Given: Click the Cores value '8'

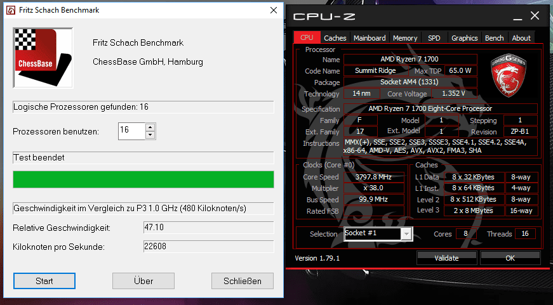Looking at the screenshot, I should click(465, 233).
